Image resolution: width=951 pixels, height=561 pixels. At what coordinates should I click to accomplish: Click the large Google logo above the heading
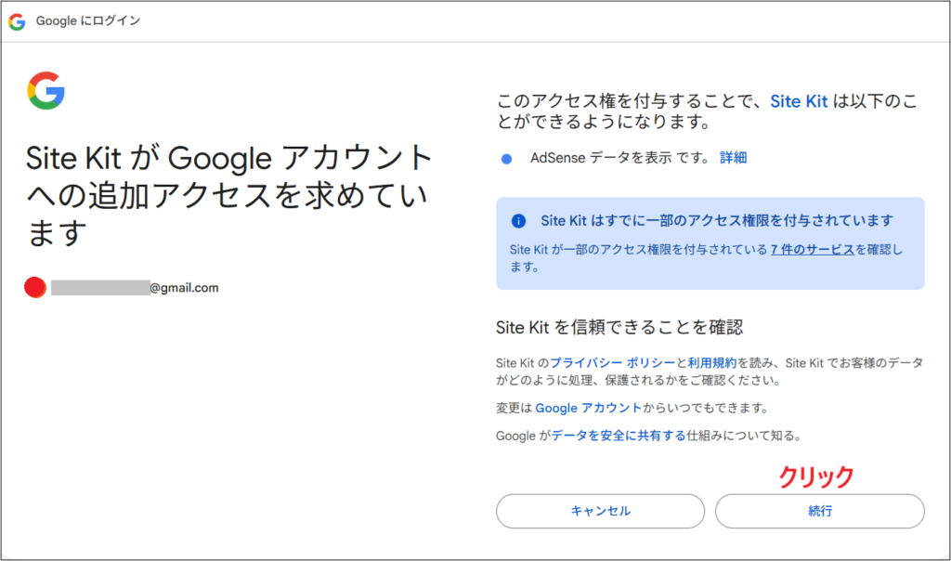44,89
